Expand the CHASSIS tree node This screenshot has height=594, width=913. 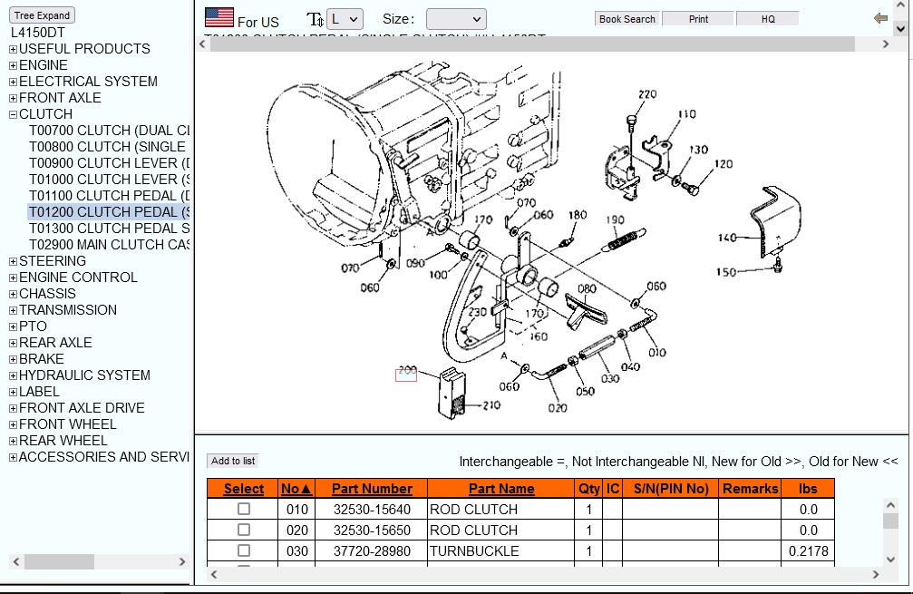13,294
